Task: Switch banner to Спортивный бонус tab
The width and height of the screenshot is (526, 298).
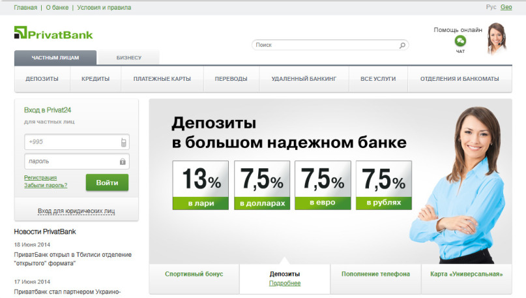Action: click(x=194, y=278)
